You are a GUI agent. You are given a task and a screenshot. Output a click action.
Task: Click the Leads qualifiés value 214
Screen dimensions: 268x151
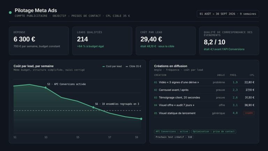pyautogui.click(x=82, y=39)
